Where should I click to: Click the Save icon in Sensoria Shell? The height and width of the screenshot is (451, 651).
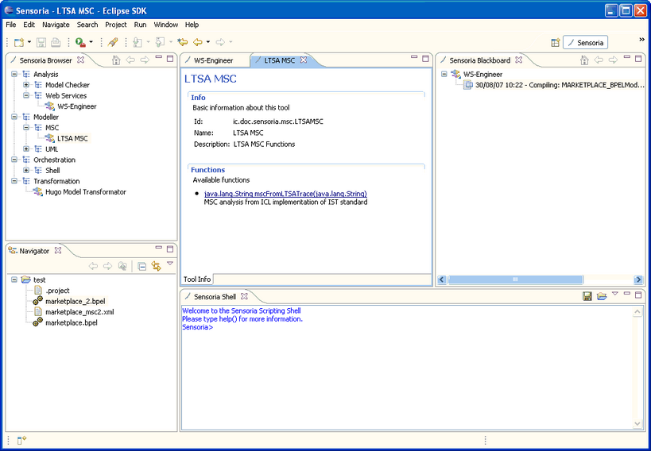(587, 296)
